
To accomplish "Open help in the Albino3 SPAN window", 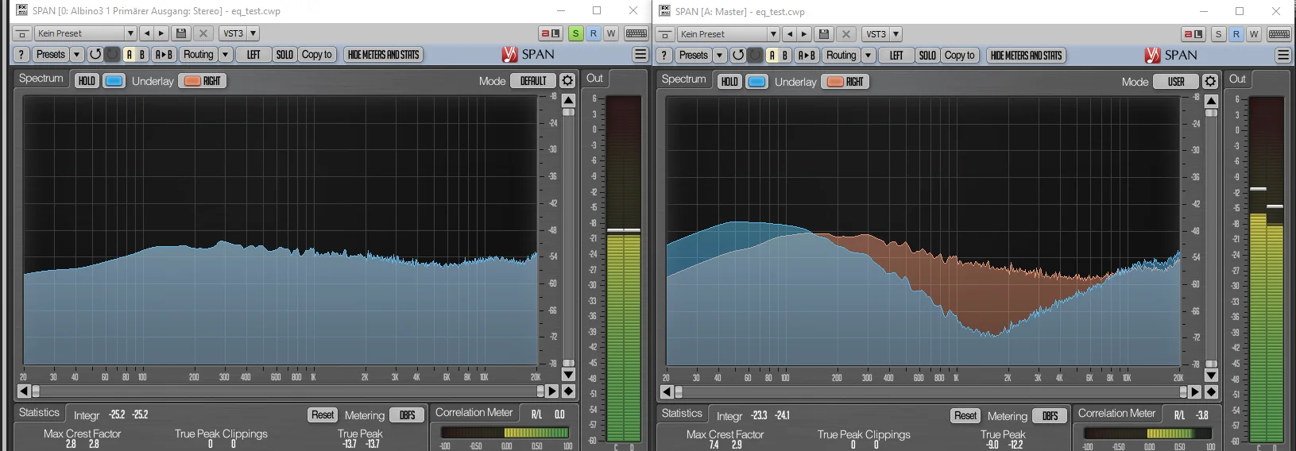I will pos(21,55).
